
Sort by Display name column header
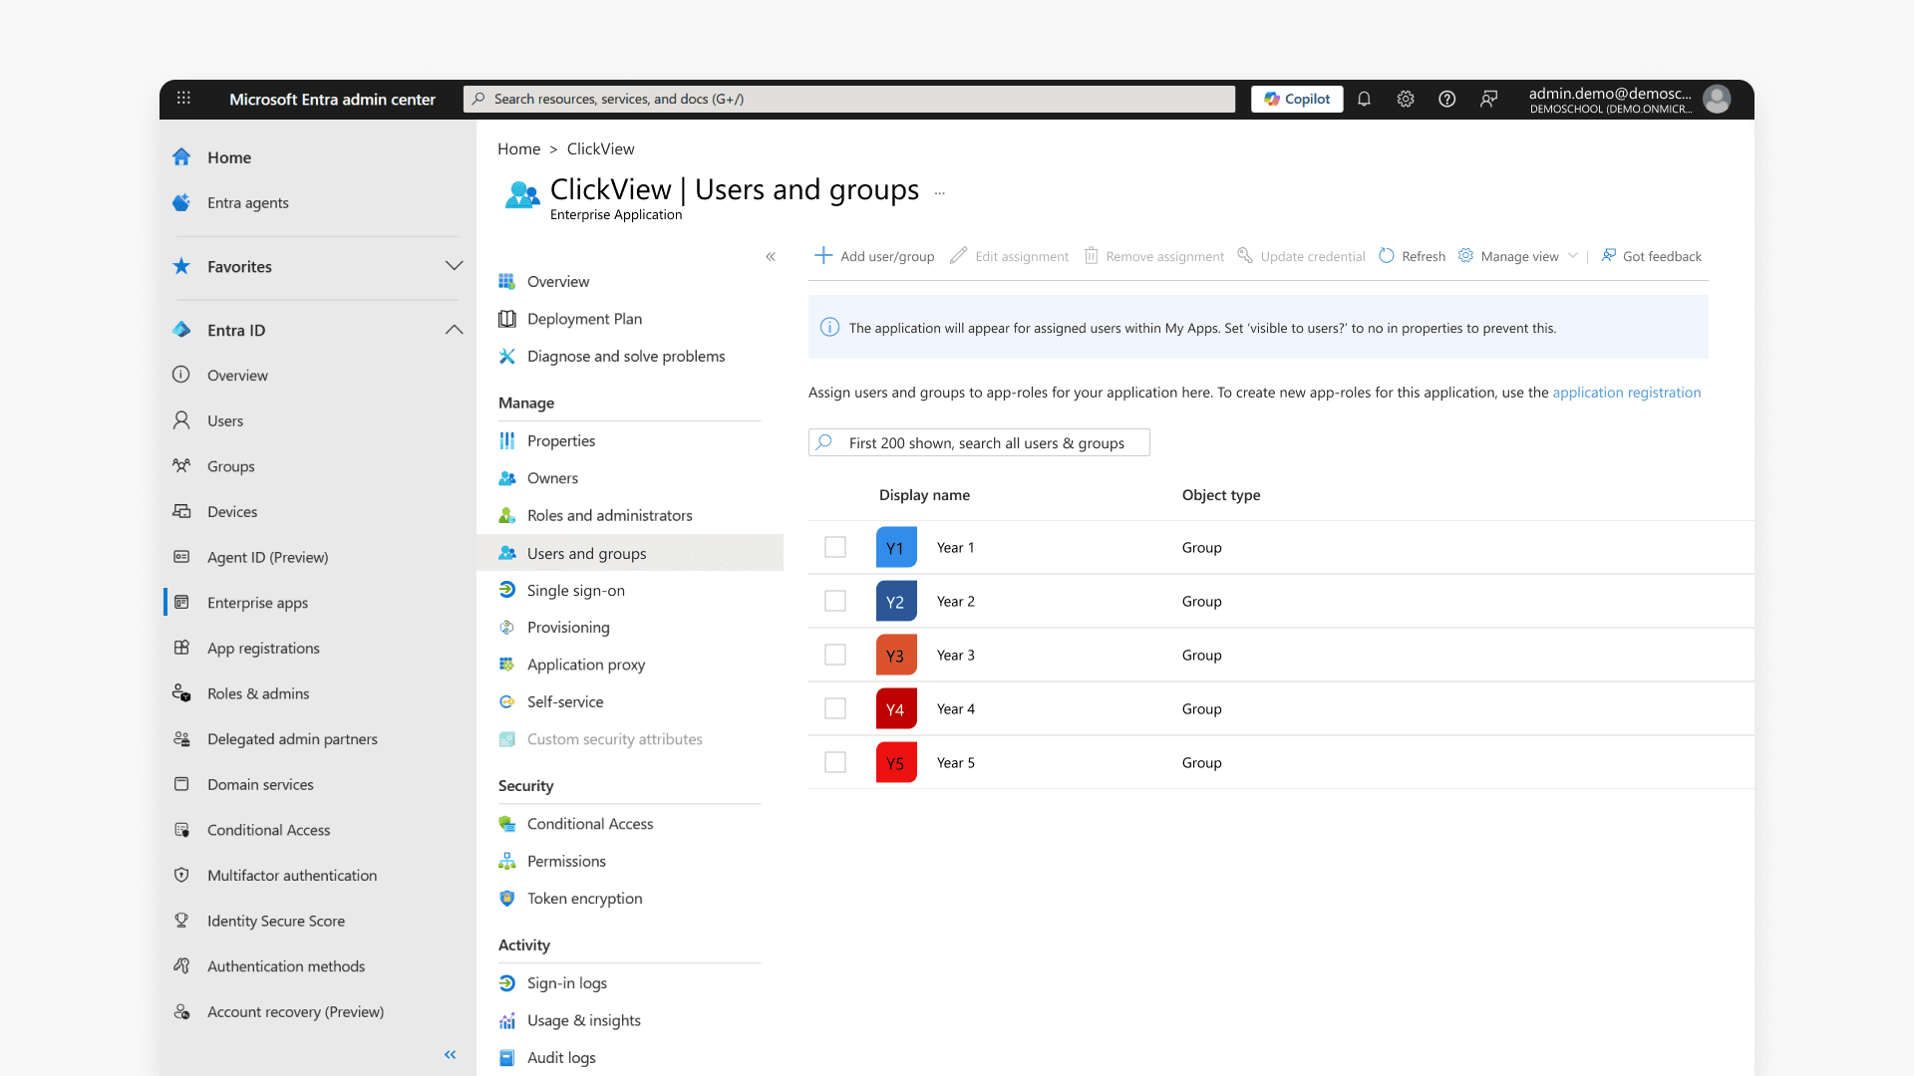point(924,495)
